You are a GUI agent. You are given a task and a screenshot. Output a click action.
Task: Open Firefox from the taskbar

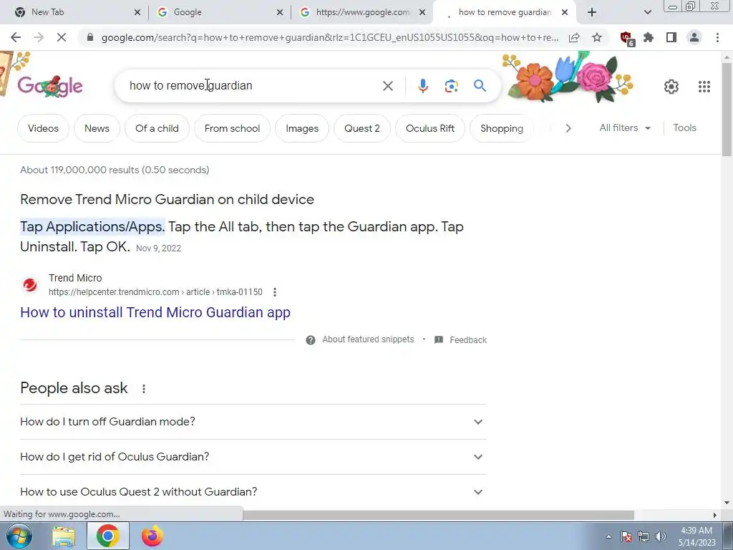point(152,536)
